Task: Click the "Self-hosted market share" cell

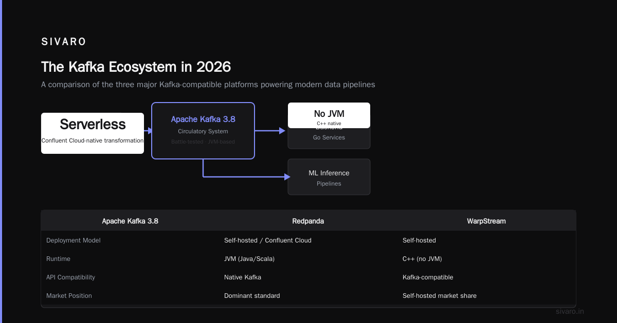Action: click(x=440, y=296)
